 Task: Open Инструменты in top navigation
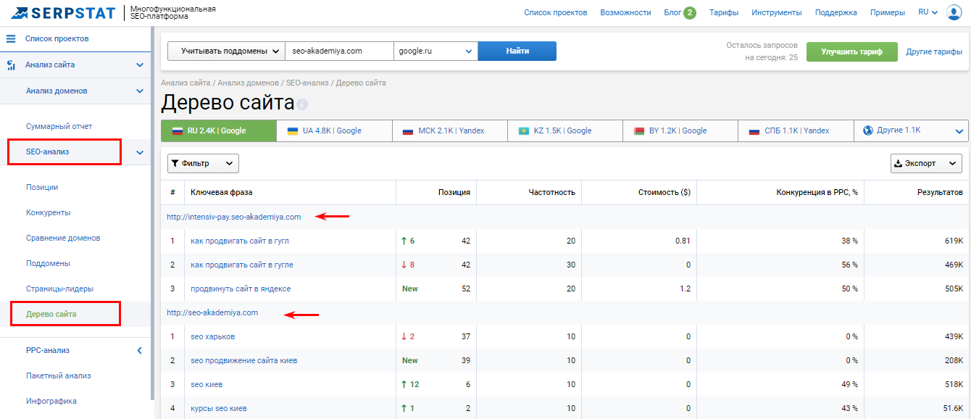[777, 12]
